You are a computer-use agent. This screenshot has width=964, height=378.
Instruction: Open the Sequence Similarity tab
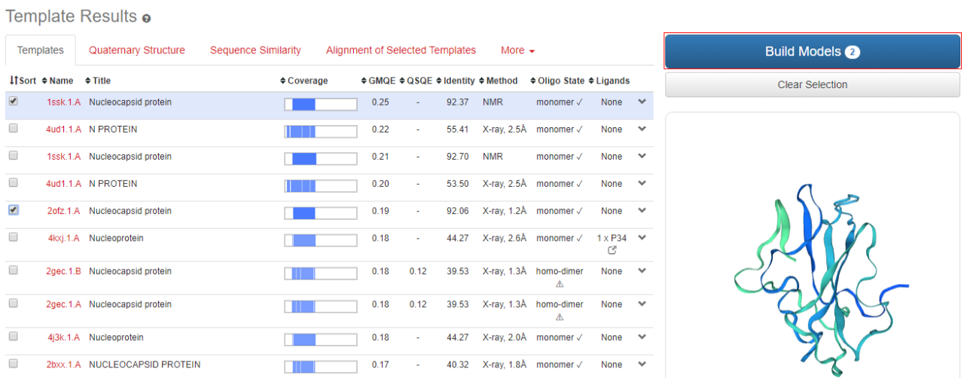coord(255,50)
